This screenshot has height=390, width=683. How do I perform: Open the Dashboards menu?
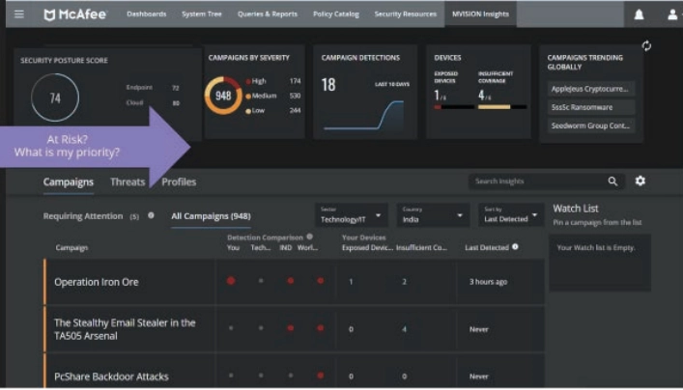[x=147, y=14]
